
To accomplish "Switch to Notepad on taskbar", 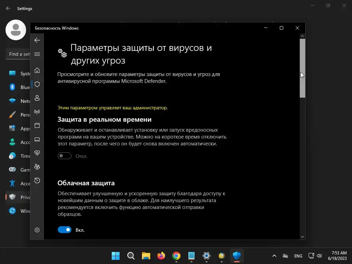I will (191, 256).
